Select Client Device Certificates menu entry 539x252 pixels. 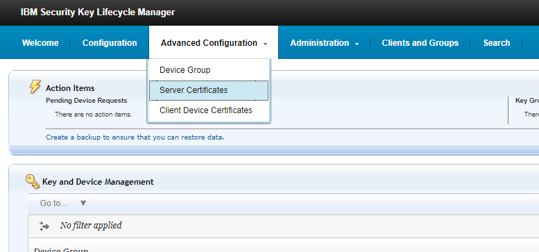(209, 110)
